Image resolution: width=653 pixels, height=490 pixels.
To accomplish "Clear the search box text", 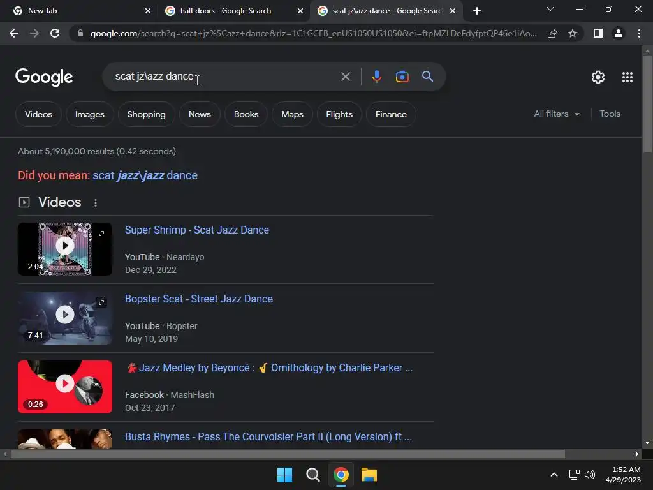I will pyautogui.click(x=345, y=77).
